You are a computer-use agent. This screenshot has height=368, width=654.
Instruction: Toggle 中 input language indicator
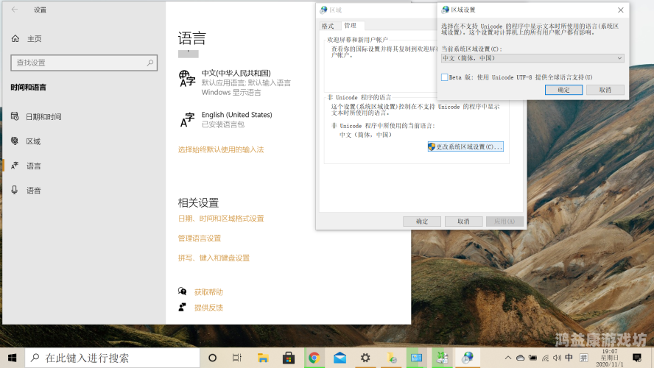(569, 358)
